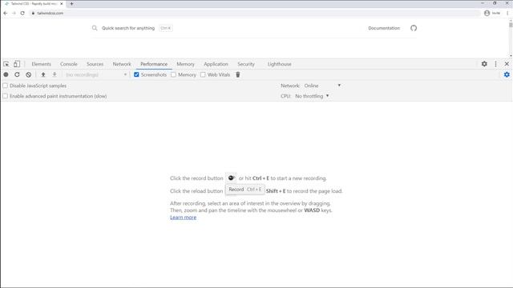Open the Chrome three-dot menu
Screen dimensions: 513x288
[507, 13]
